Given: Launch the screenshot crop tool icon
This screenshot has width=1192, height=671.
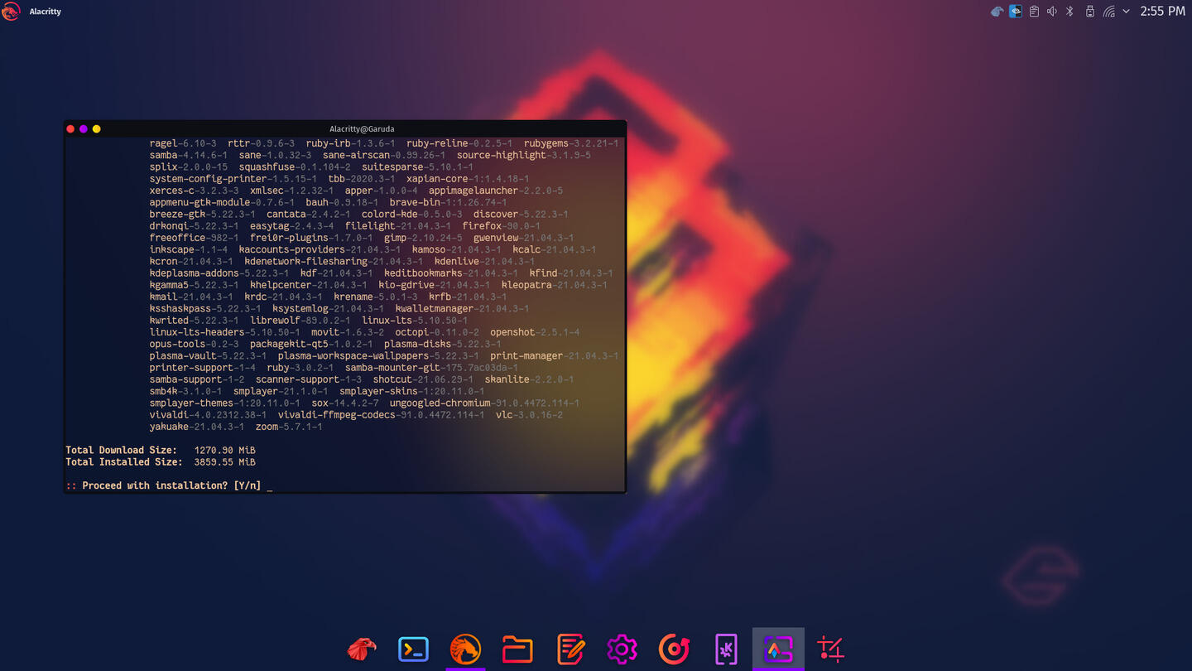Looking at the screenshot, I should pos(830,649).
